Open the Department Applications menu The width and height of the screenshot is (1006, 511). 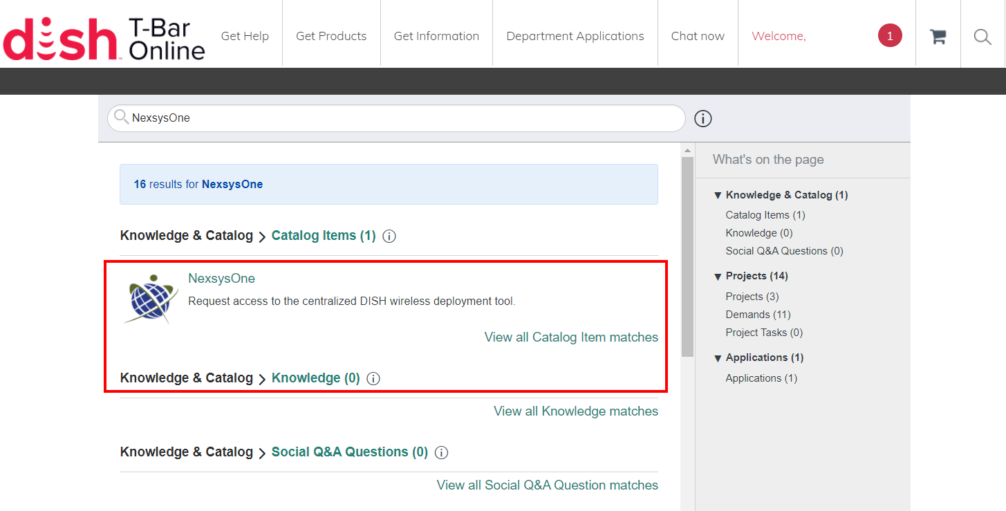pos(575,36)
